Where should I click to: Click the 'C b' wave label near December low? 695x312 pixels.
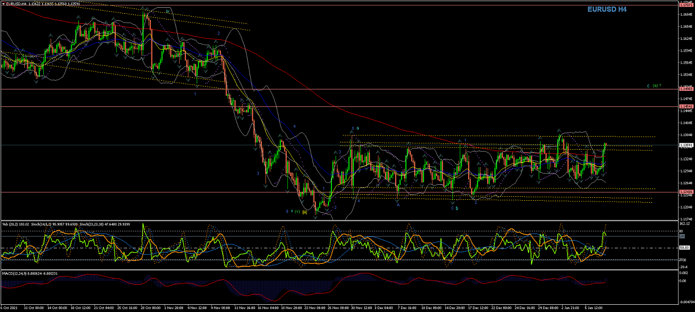[455, 208]
